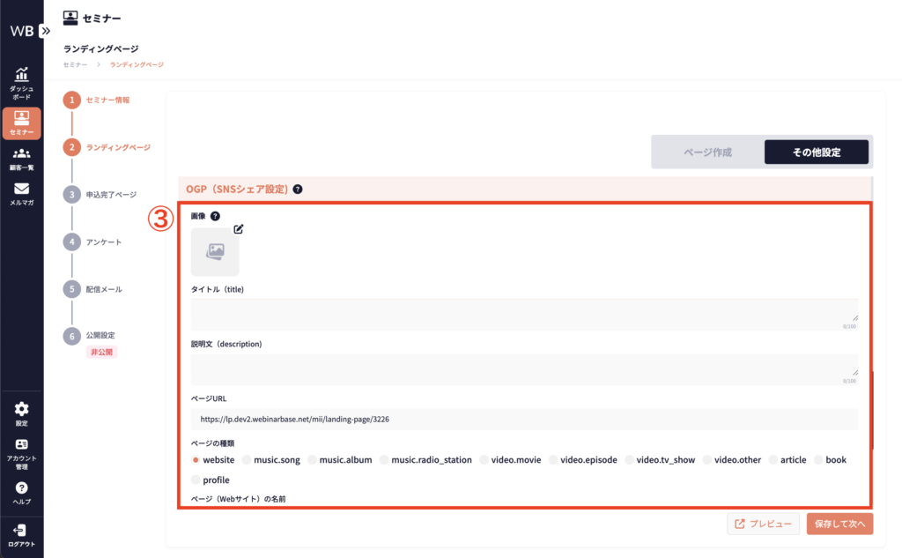Open アカウント管理 in the sidebar
This screenshot has width=902, height=558.
point(21,450)
